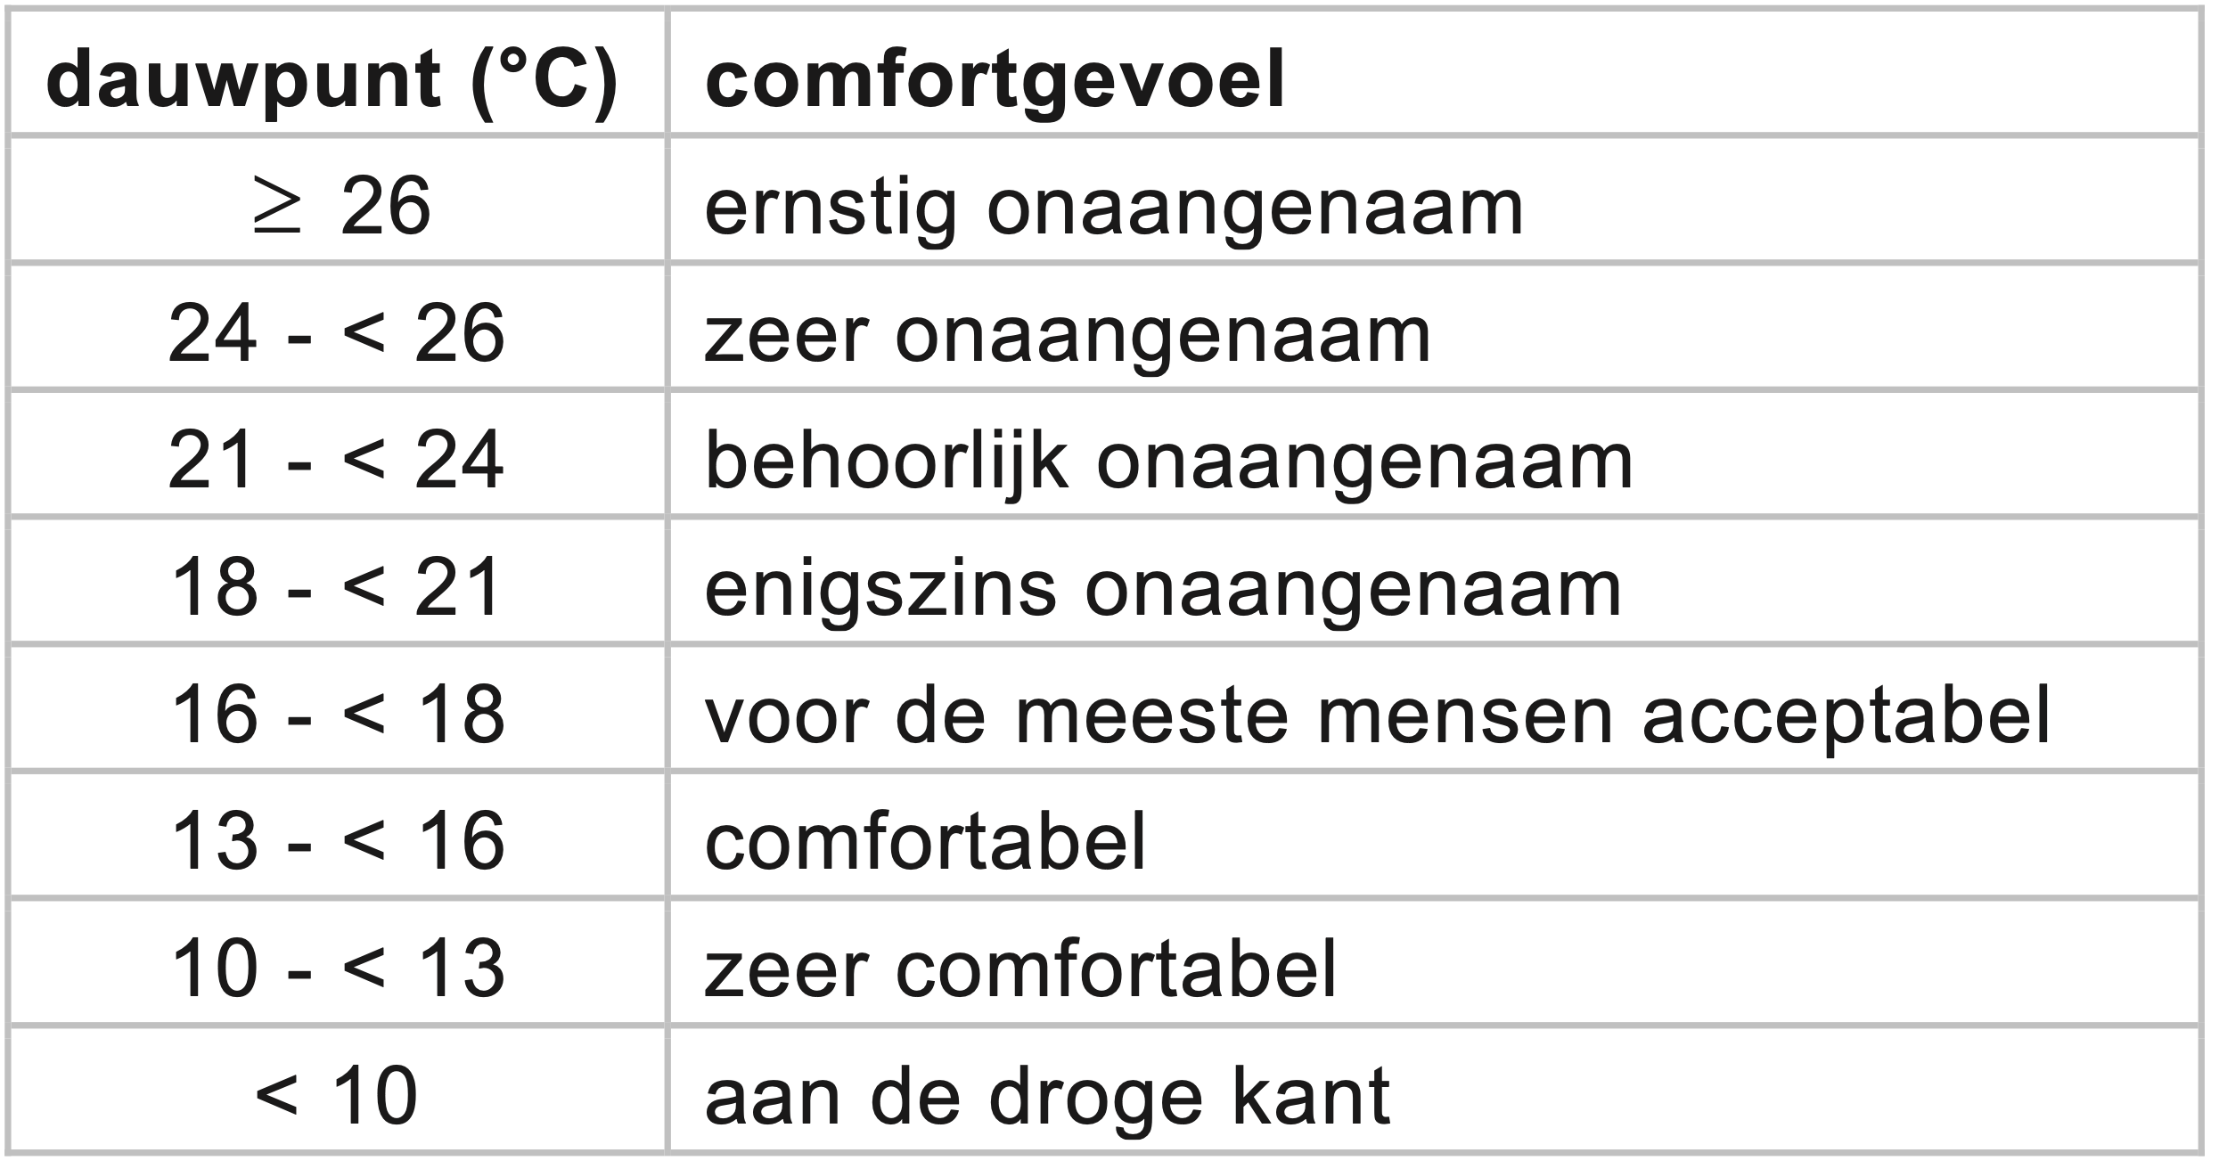
Task: Select the "zeer comfortabel" cell
Action: [x=1020, y=967]
